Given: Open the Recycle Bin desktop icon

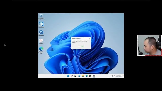Looking at the screenshot, I should [x=41, y=17].
